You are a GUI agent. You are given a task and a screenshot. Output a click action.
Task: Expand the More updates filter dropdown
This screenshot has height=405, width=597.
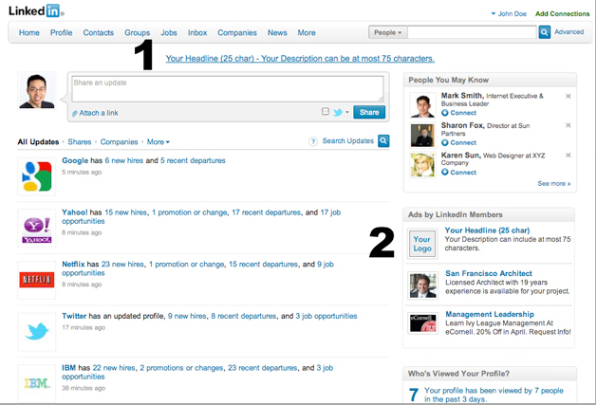(x=158, y=142)
